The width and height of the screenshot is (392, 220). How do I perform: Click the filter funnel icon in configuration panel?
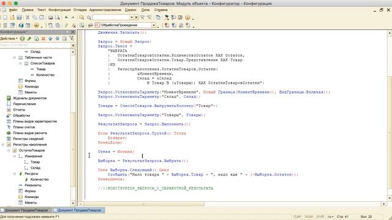click(x=72, y=38)
